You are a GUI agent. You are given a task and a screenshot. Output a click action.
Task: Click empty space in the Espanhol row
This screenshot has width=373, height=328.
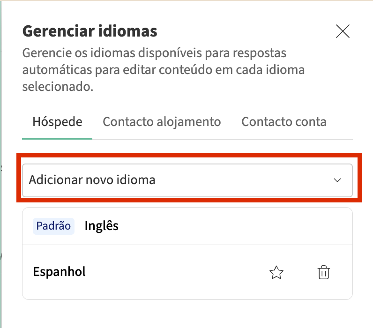[178, 272]
